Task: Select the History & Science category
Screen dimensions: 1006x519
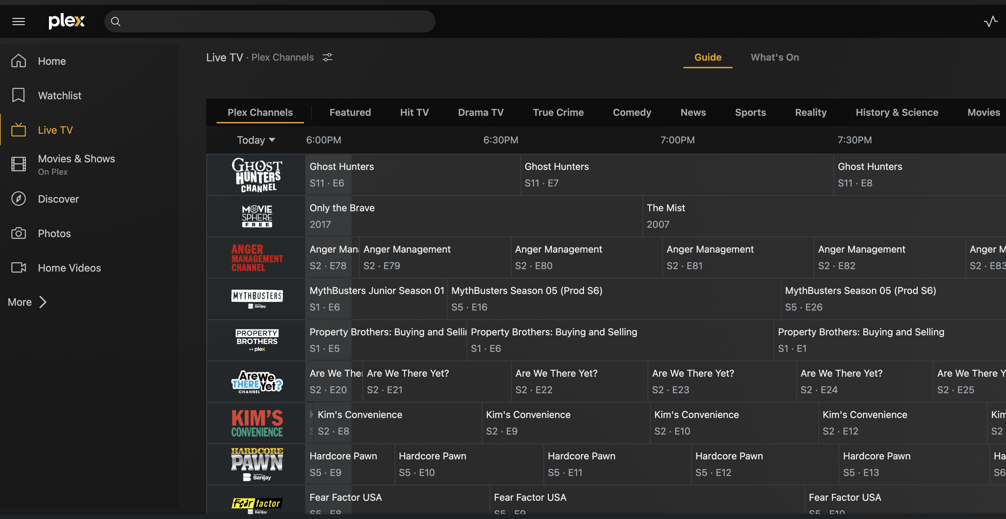Action: click(897, 112)
